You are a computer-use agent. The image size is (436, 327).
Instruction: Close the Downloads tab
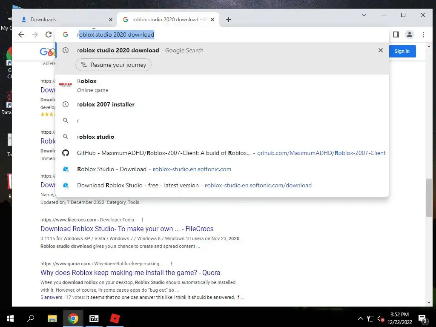point(111,20)
